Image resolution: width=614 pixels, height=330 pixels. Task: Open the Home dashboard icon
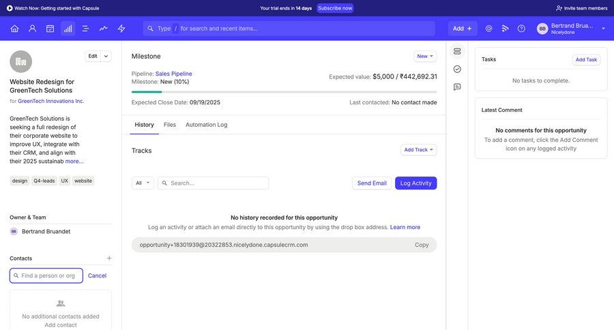(x=14, y=29)
